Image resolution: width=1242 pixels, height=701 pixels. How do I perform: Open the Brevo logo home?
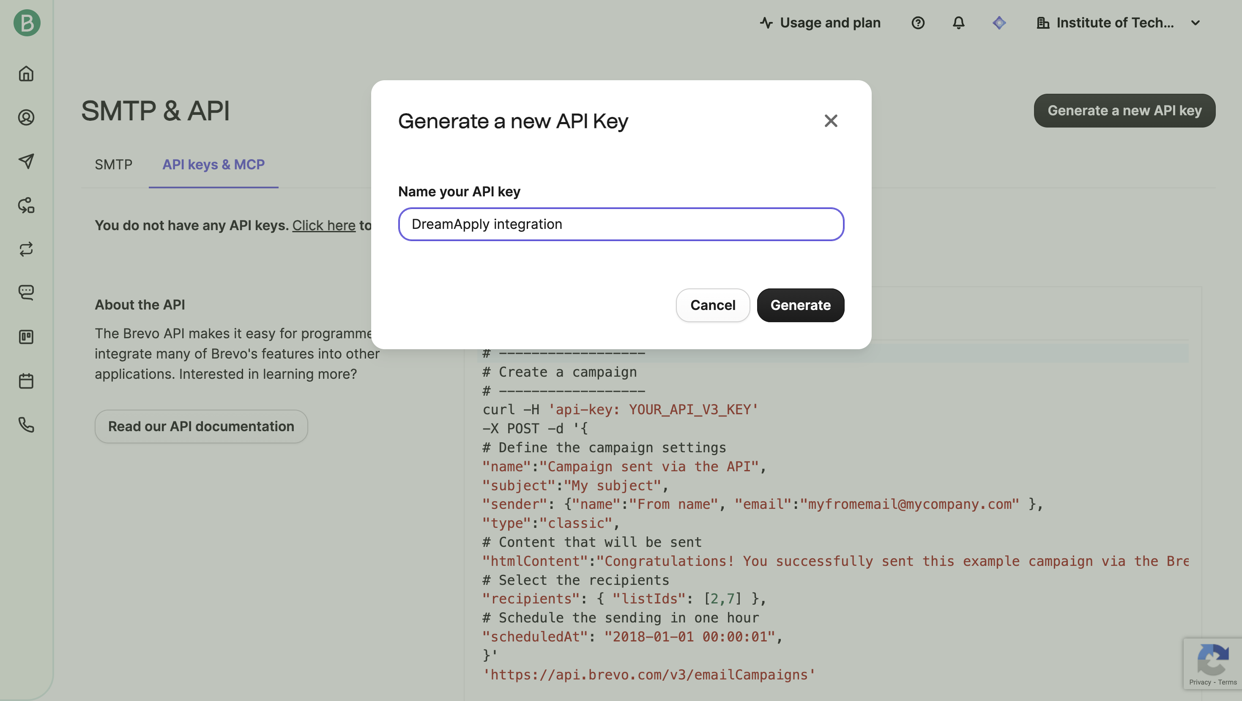click(27, 23)
